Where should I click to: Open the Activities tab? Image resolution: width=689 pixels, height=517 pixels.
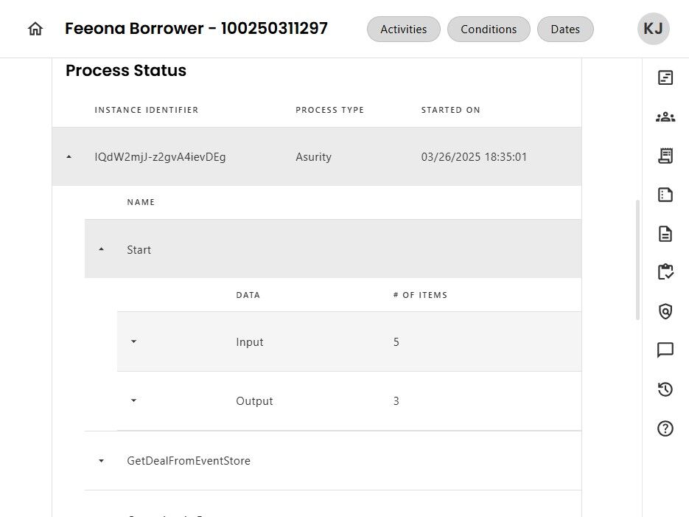tap(403, 30)
